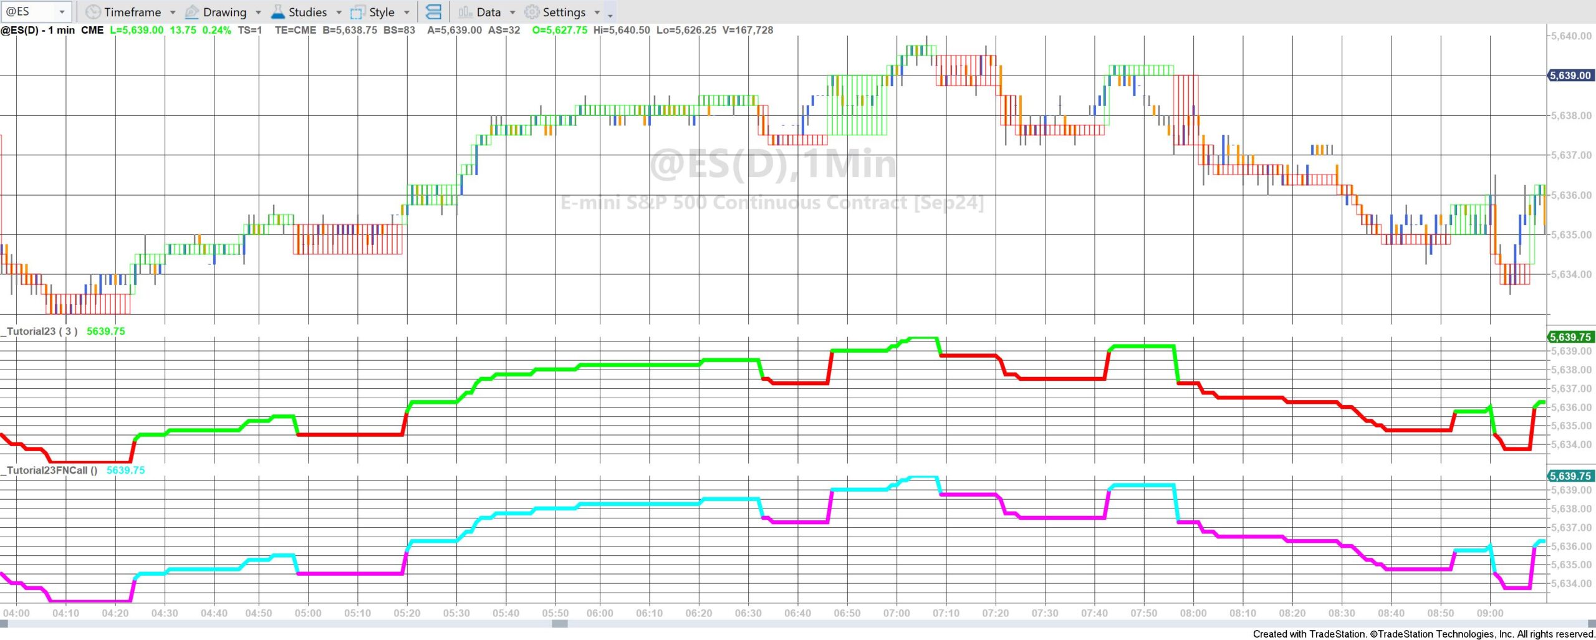This screenshot has height=640, width=1596.
Task: Click '5,638.00' on the top price axis
Action: click(1571, 116)
